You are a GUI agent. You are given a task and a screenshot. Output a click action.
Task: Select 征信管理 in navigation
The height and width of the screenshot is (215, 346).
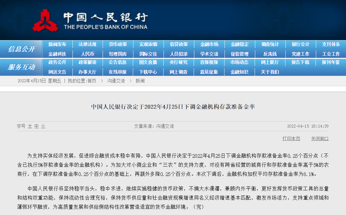point(240,54)
